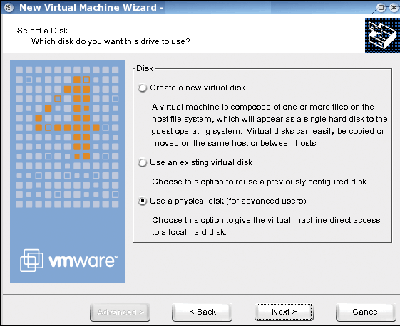Screen dimensions: 400x326
Task: Click the paragraph describing virtual disk files
Action: 270,125
